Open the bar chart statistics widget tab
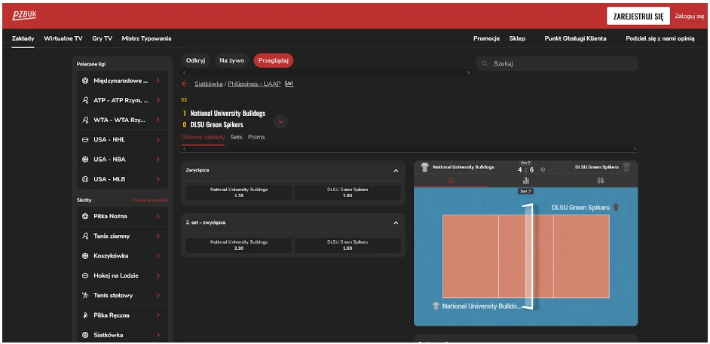 (x=525, y=181)
